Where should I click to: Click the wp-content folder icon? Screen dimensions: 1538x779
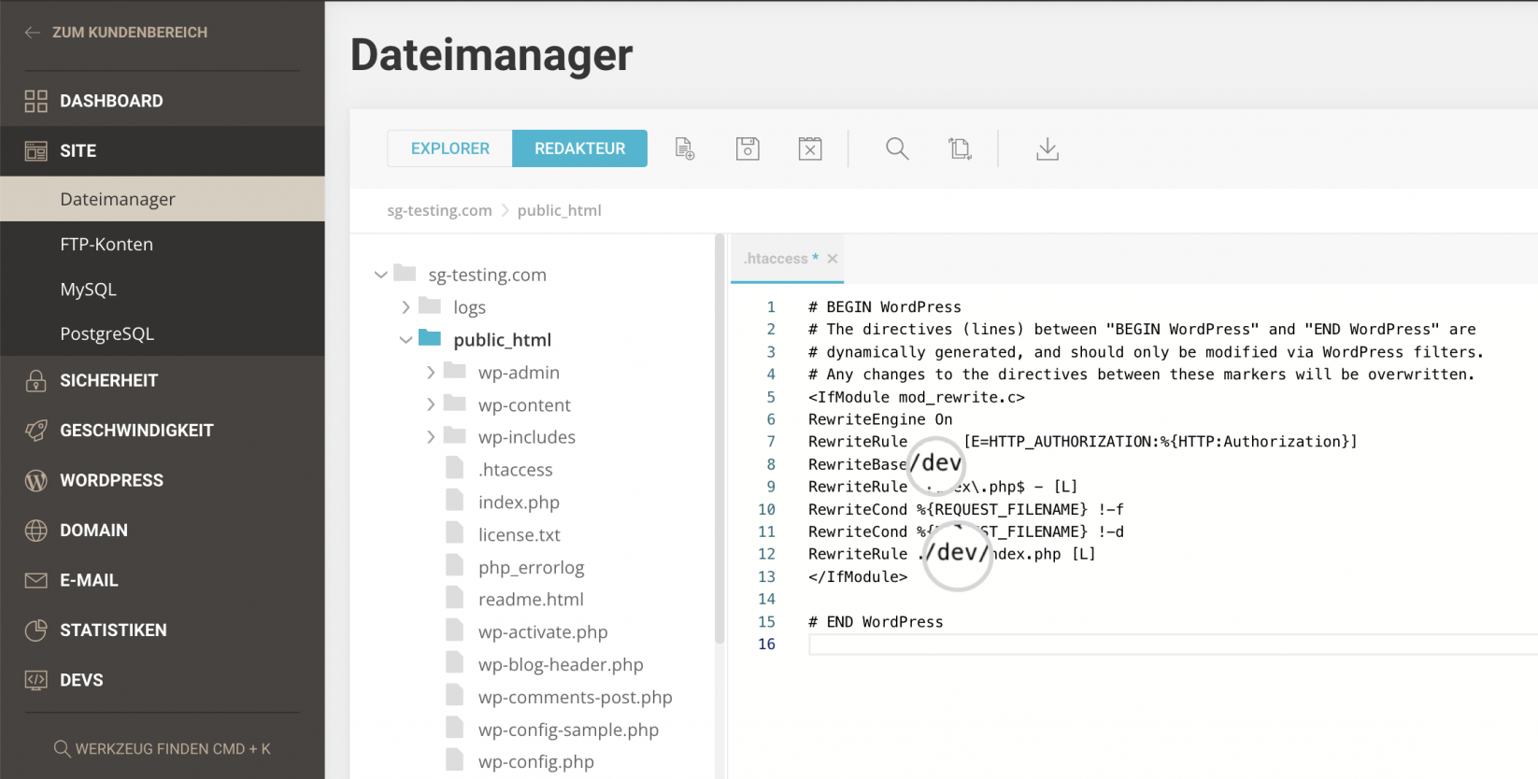coord(455,404)
